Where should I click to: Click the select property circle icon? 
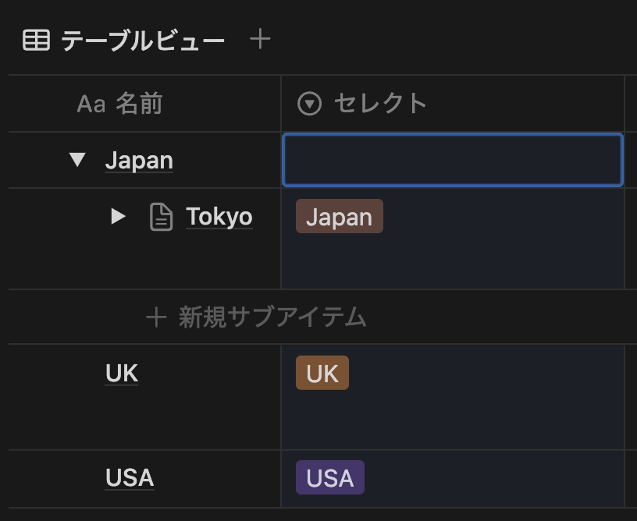coord(310,104)
